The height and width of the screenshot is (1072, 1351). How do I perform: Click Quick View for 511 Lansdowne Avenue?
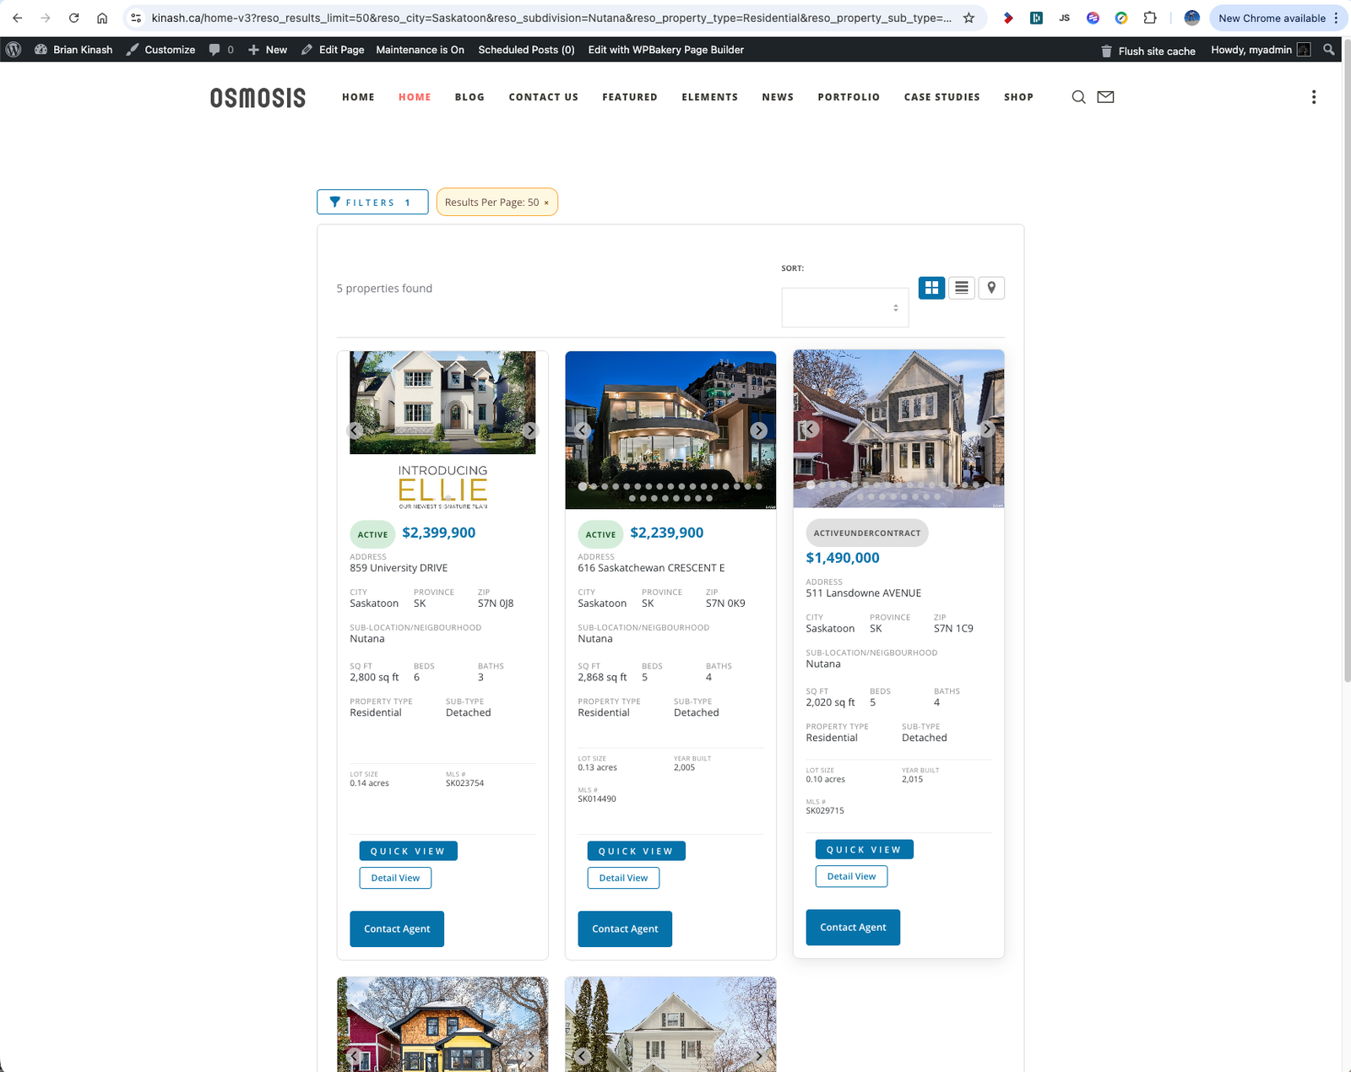[864, 849]
